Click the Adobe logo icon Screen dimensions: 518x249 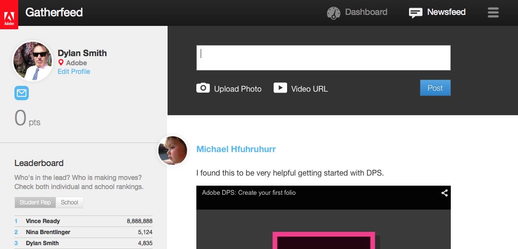click(x=9, y=14)
